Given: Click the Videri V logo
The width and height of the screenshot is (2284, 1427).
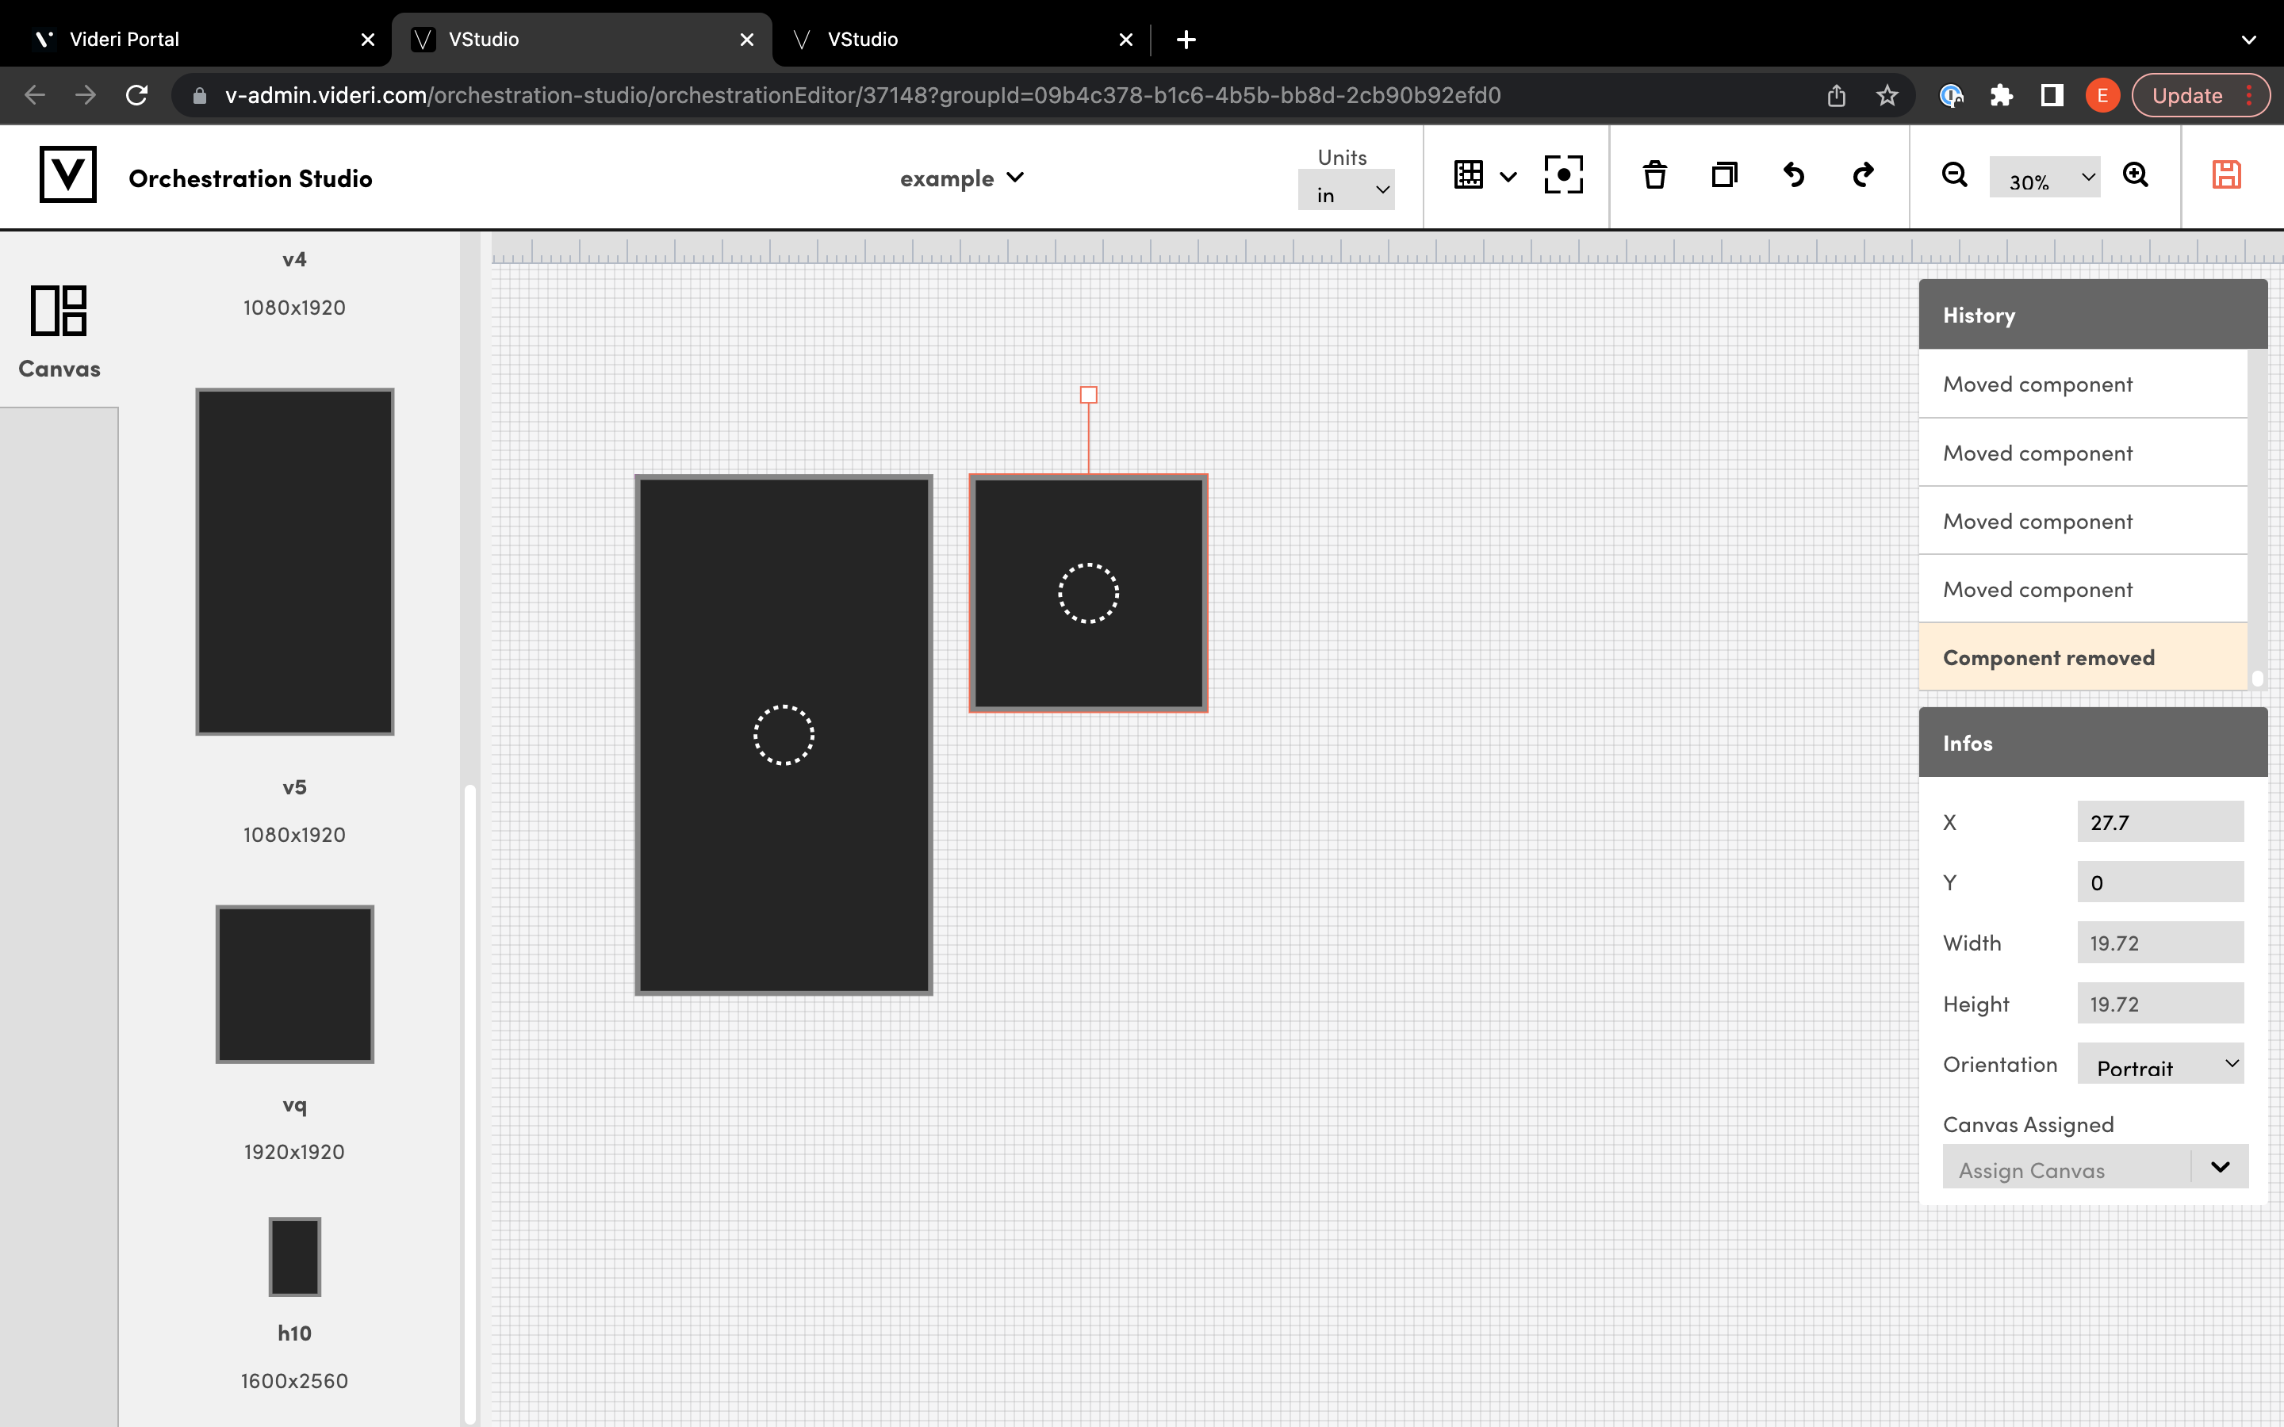Looking at the screenshot, I should [68, 174].
